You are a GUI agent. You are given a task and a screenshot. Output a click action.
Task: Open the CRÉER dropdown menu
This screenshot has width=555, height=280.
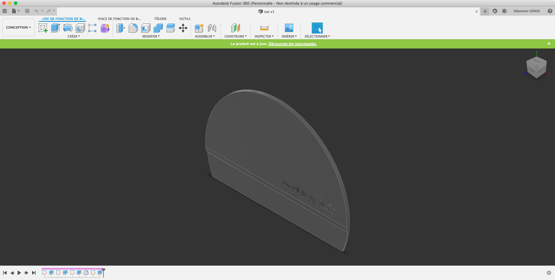[73, 36]
